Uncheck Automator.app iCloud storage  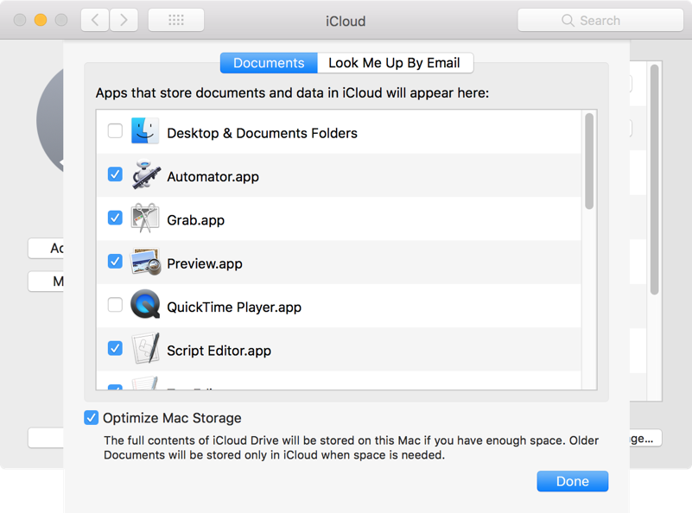[115, 174]
